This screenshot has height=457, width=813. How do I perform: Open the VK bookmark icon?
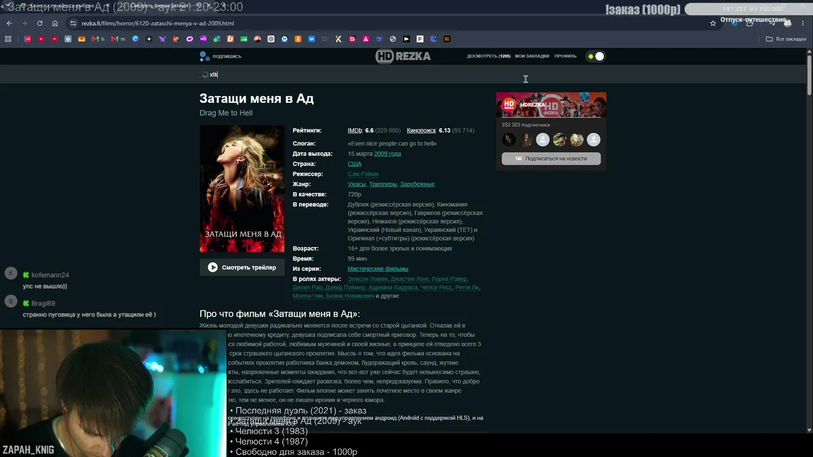(x=311, y=39)
